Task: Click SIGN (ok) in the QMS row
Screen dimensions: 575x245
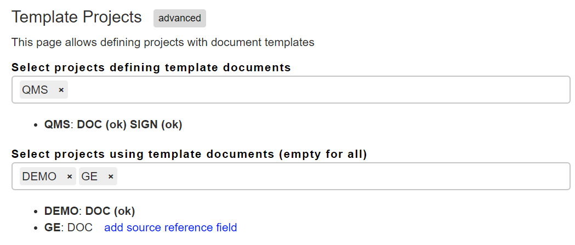Action: coord(156,125)
